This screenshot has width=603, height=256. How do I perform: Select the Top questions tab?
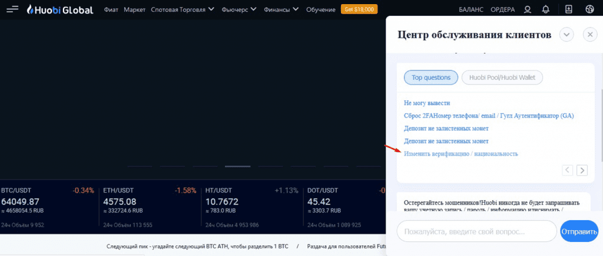(x=430, y=78)
